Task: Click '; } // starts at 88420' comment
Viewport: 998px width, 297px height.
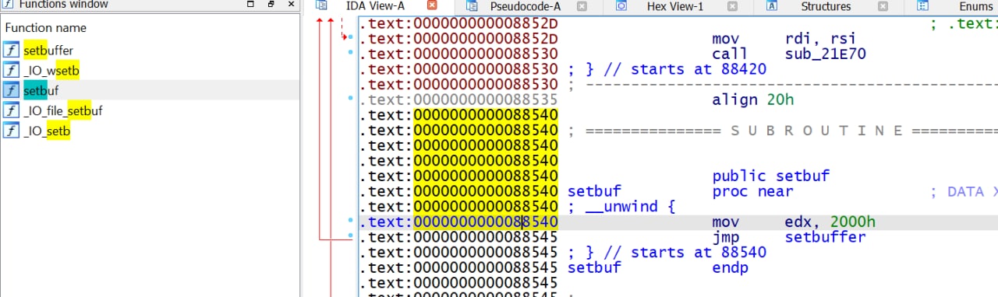Action: 667,69
